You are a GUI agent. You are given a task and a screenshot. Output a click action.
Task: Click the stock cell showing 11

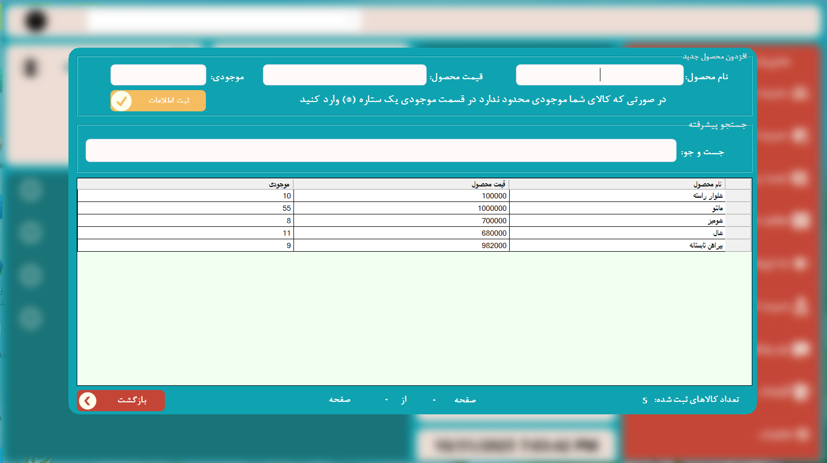(x=185, y=233)
